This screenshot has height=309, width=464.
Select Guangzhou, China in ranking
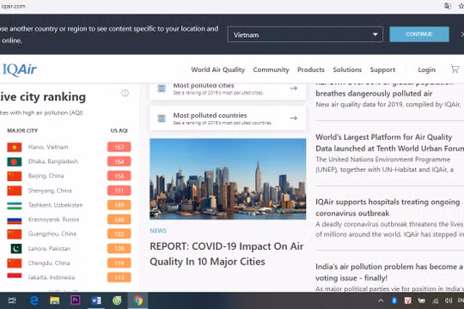click(x=52, y=233)
